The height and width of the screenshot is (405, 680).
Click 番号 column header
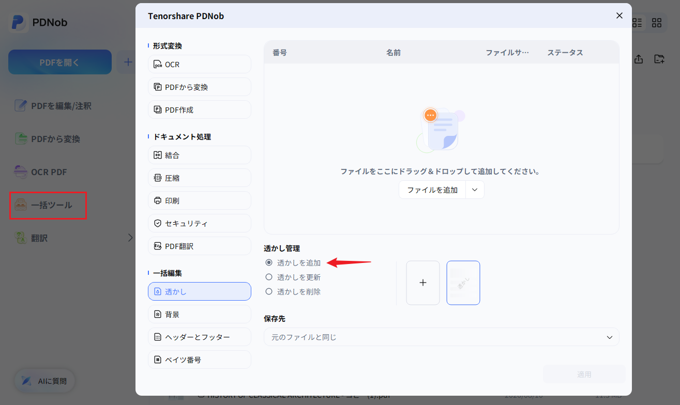[280, 53]
